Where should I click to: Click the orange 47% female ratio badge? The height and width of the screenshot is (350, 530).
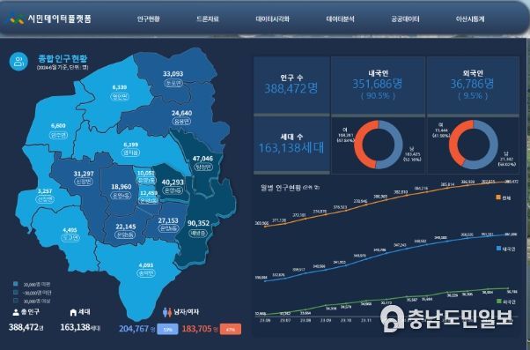point(231,329)
